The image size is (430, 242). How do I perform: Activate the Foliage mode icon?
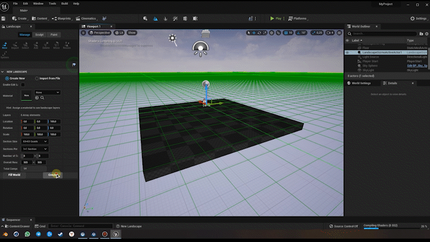click(166, 18)
